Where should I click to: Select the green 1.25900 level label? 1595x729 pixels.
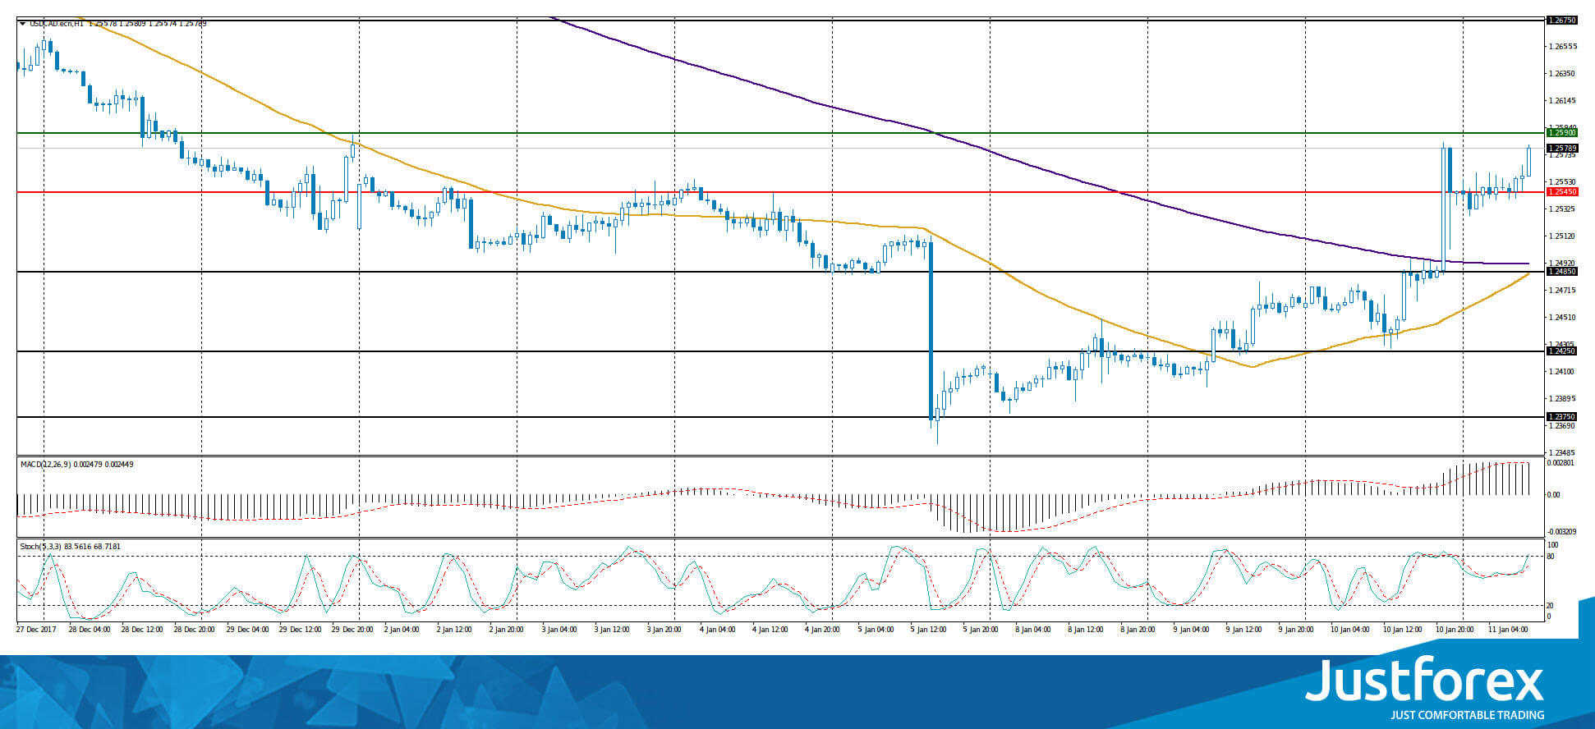1561,132
